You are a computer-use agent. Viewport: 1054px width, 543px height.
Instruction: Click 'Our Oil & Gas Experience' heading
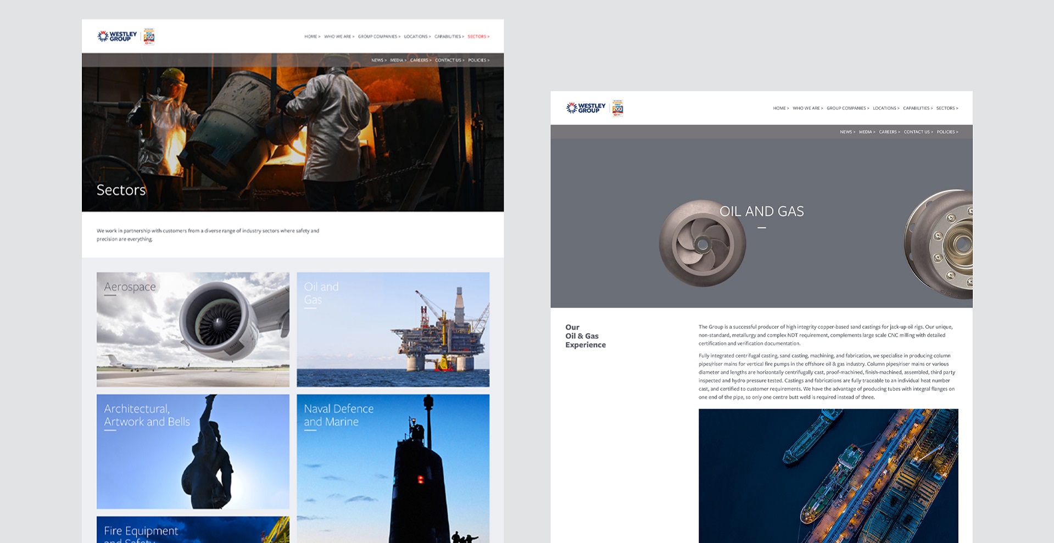tap(585, 336)
